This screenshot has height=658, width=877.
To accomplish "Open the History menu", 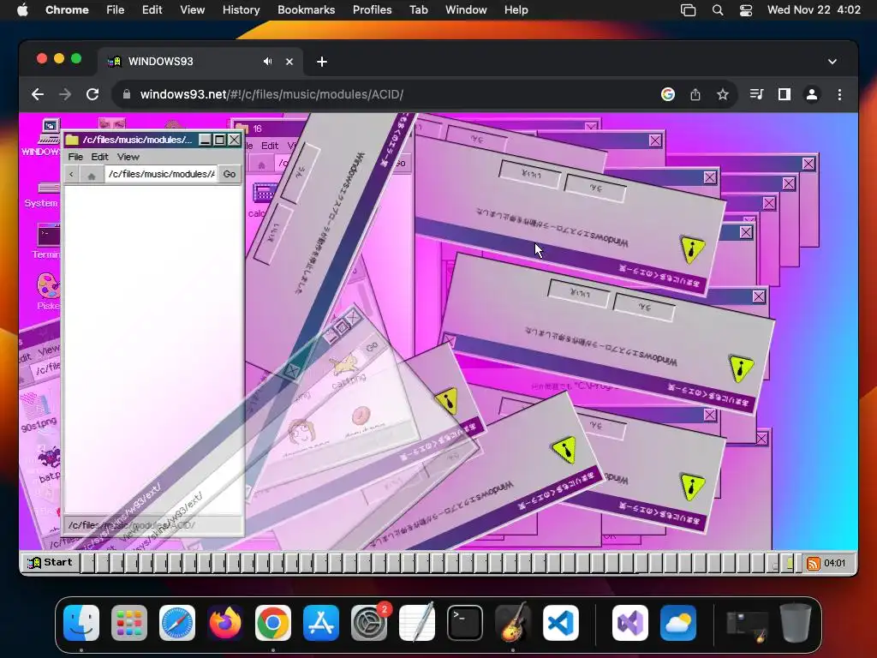I will point(241,9).
